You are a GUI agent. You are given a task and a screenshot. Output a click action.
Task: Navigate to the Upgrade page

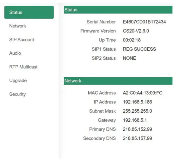[x=18, y=81]
